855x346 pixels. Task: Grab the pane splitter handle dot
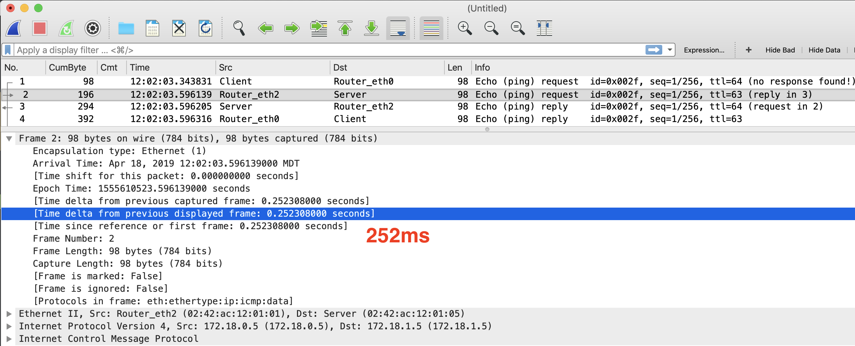(x=487, y=129)
